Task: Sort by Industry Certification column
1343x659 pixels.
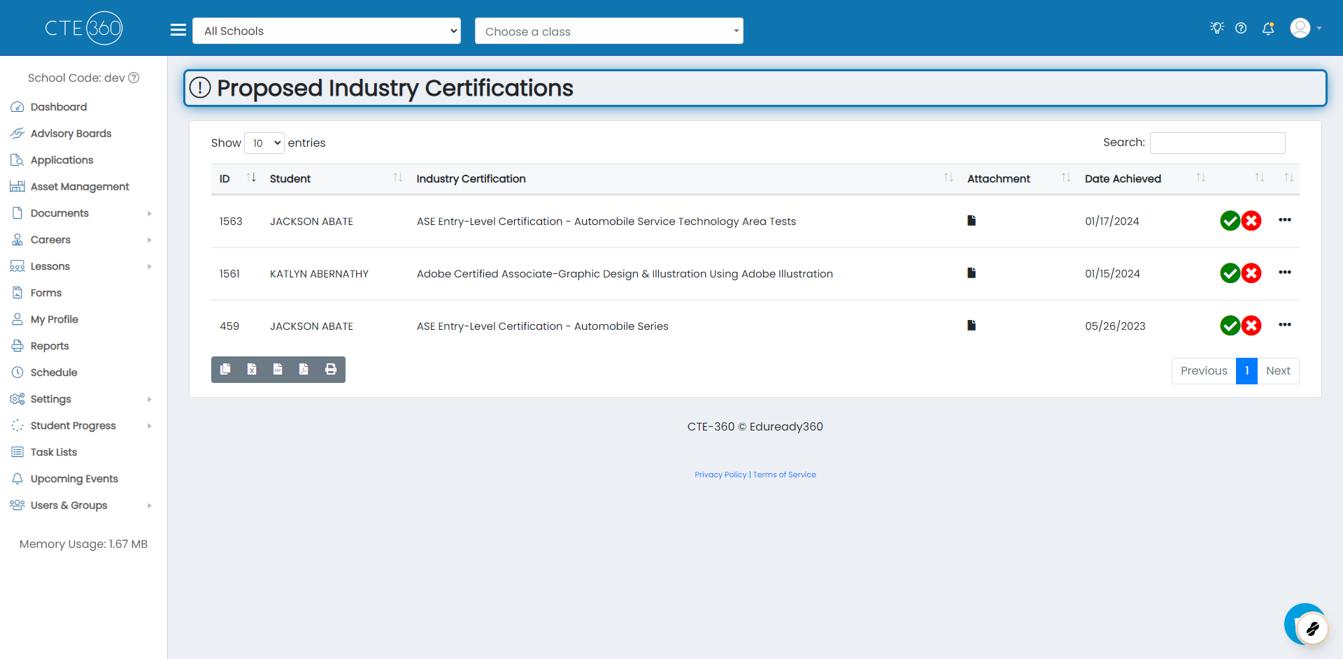Action: pyautogui.click(x=683, y=178)
